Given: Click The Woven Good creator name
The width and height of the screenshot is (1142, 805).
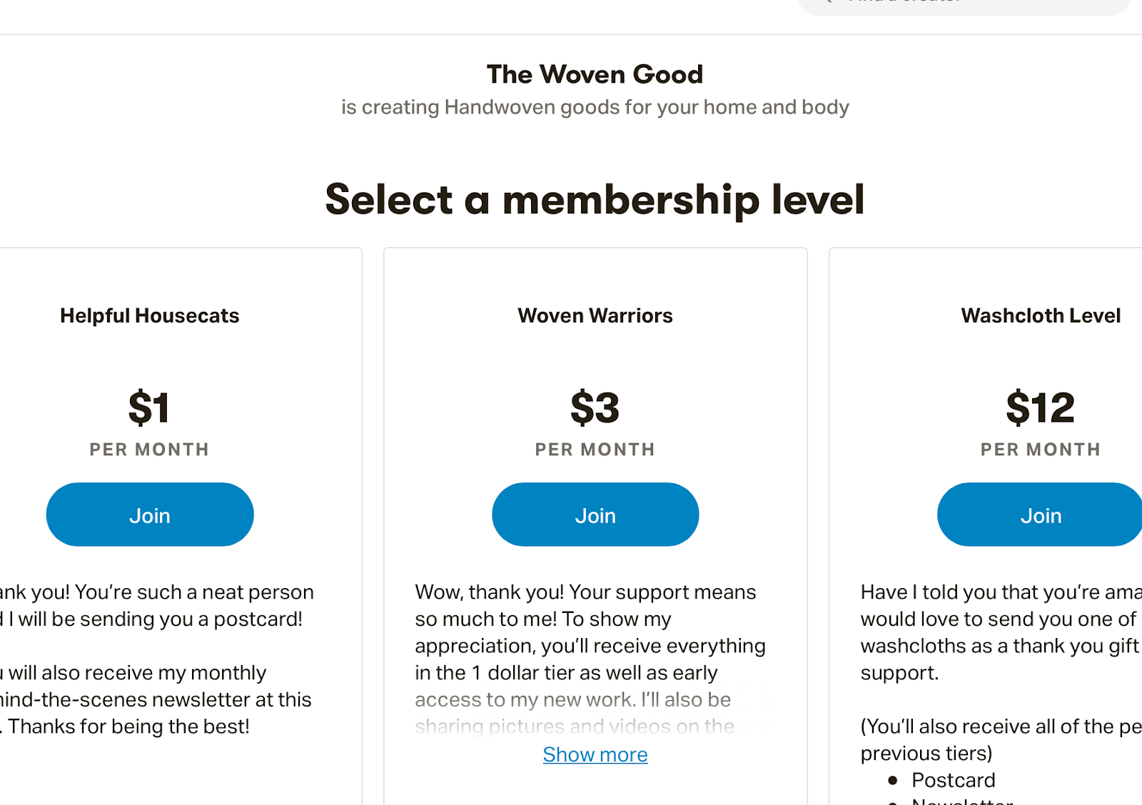Looking at the screenshot, I should pyautogui.click(x=595, y=74).
